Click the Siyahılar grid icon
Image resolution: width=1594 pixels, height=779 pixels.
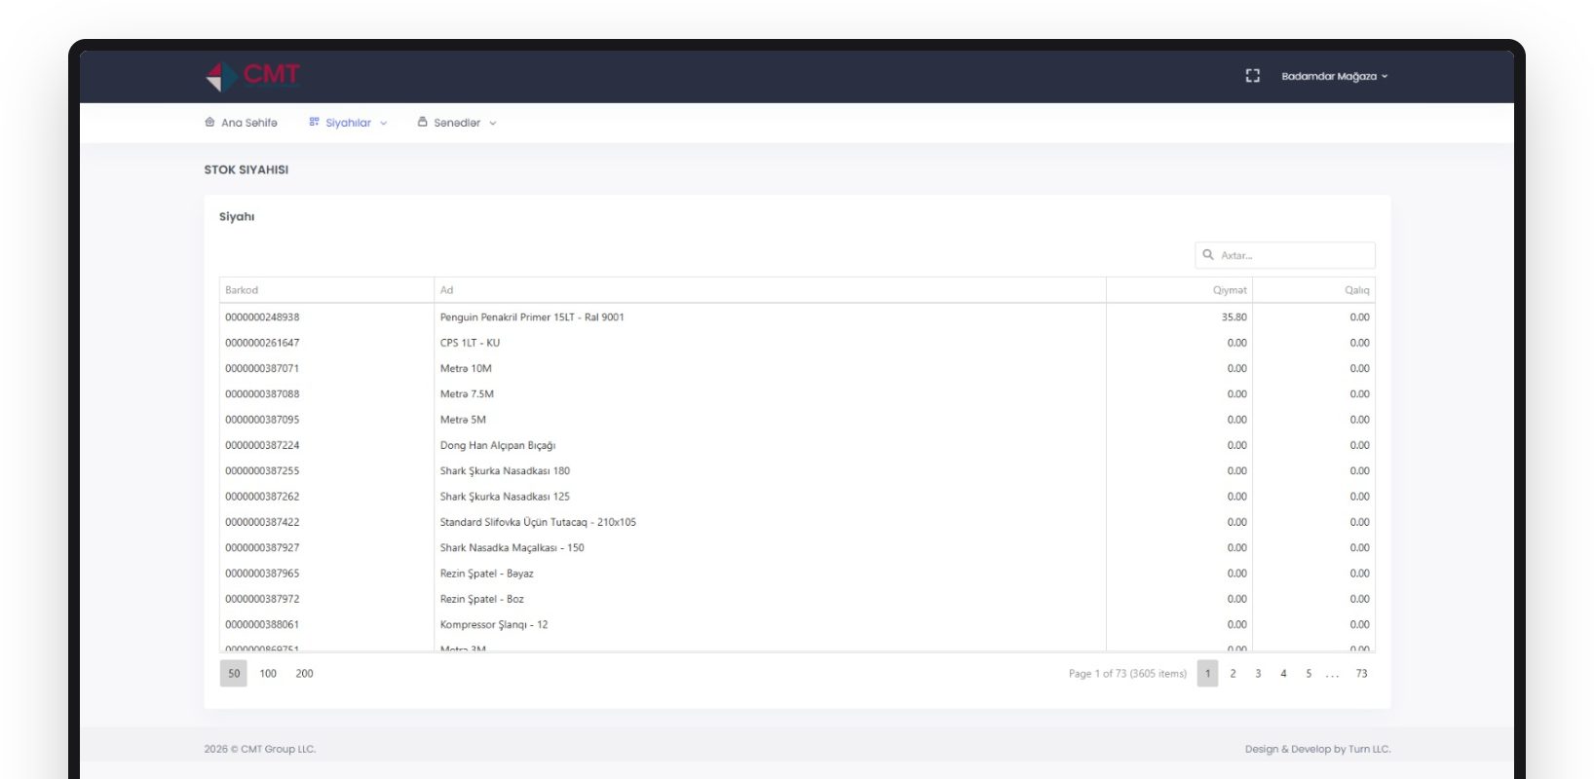pos(314,123)
